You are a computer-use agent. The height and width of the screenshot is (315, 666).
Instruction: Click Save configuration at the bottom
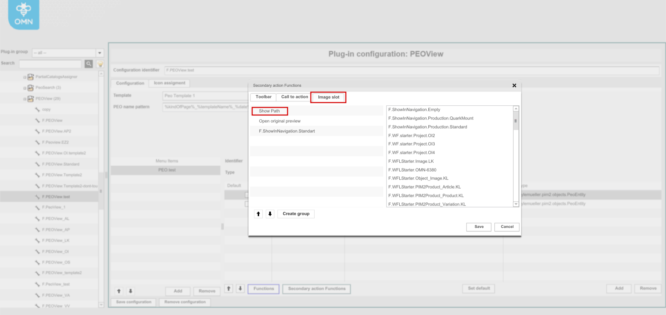tap(133, 302)
